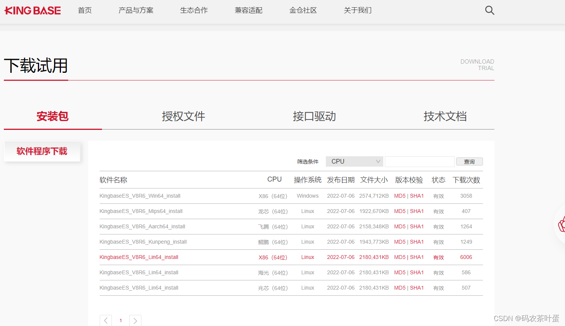
Task: Click SHA1 for Win64 install row
Action: pos(417,196)
